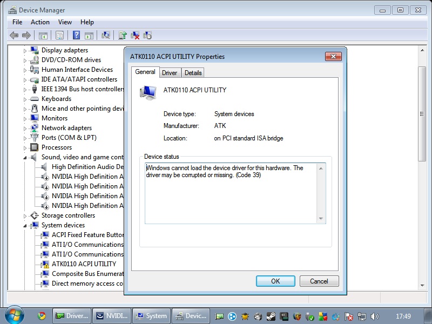Switch to the Driver... taskbar window

[x=72, y=316]
